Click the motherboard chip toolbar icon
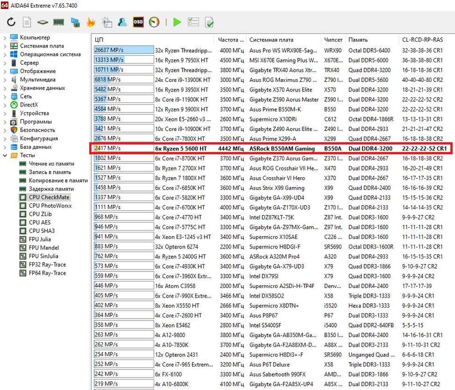 tap(43, 22)
